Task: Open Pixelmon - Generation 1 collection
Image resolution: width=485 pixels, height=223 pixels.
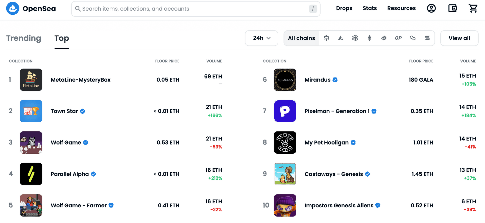Action: pos(337,111)
